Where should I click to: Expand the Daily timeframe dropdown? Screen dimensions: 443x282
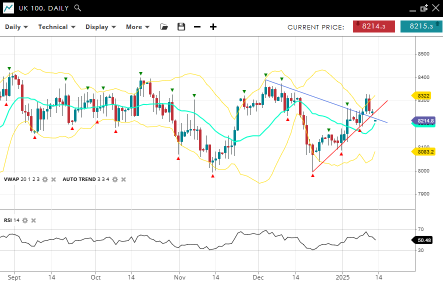(x=16, y=27)
